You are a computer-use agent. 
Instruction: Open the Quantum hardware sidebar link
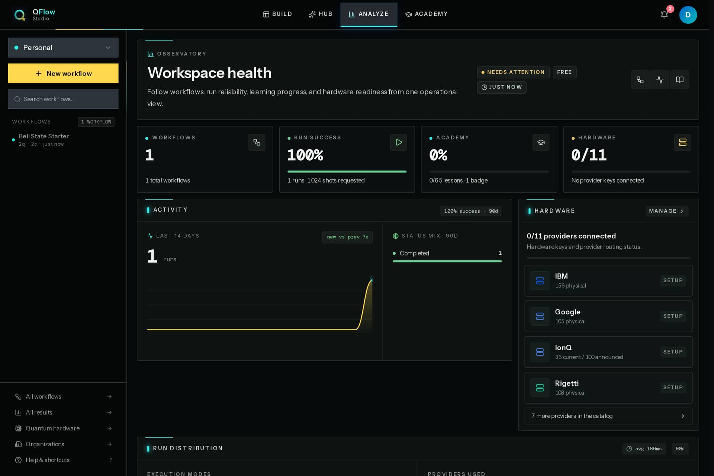point(63,428)
